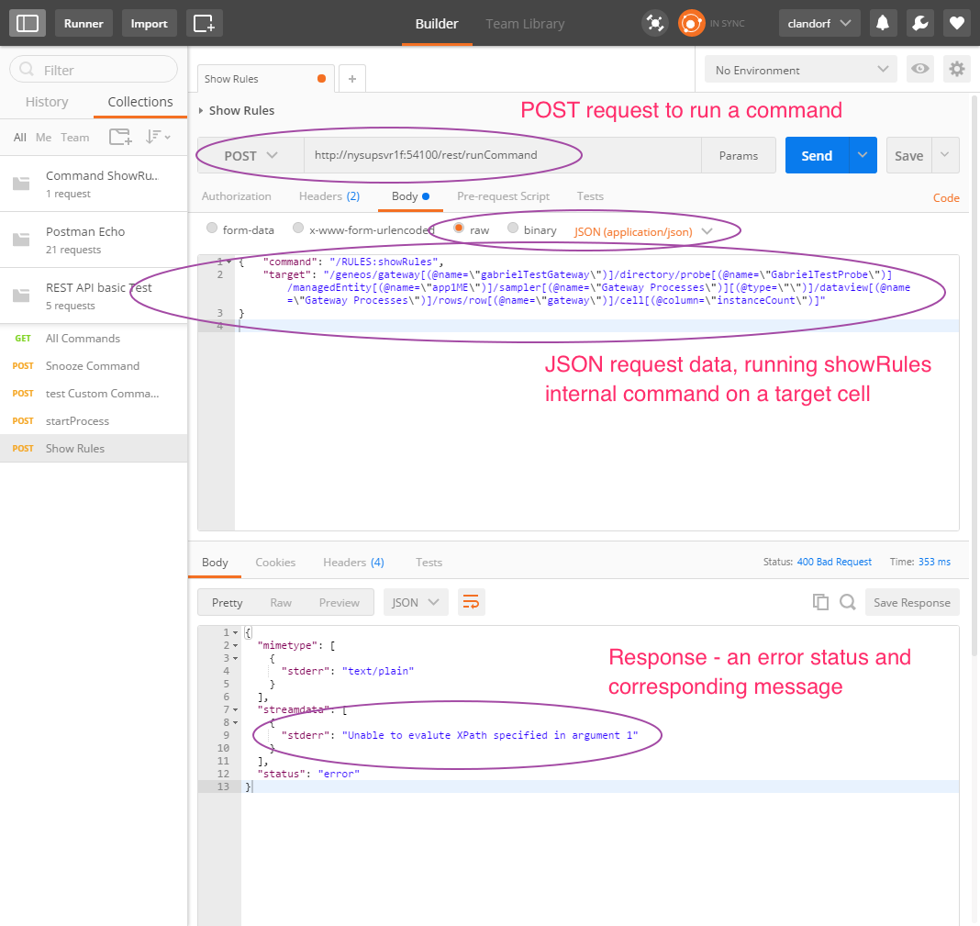This screenshot has width=980, height=926.
Task: Open the POST method dropdown
Action: point(251,156)
